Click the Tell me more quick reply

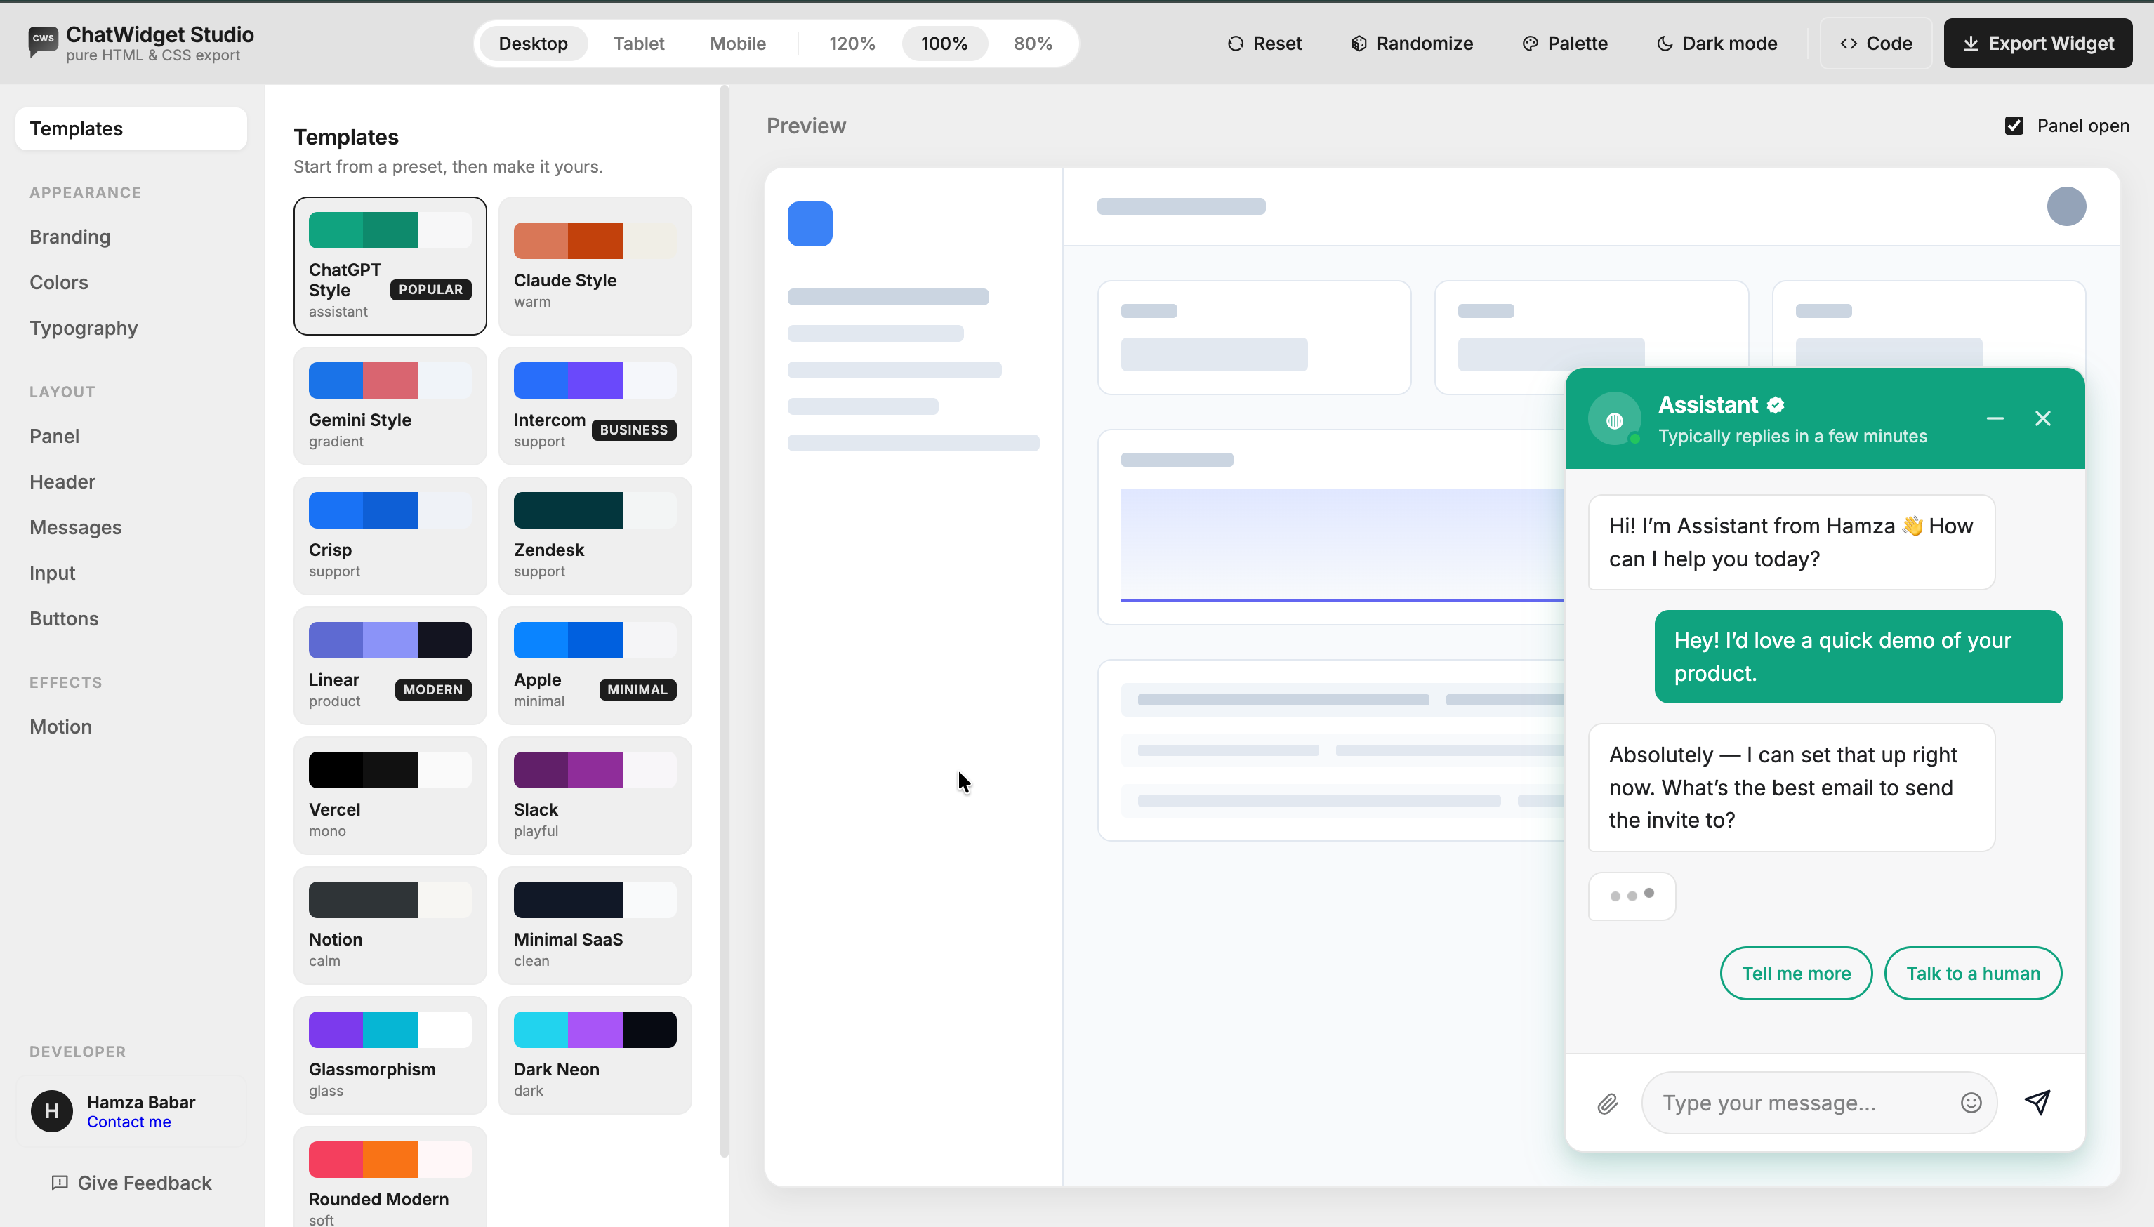[x=1796, y=974]
